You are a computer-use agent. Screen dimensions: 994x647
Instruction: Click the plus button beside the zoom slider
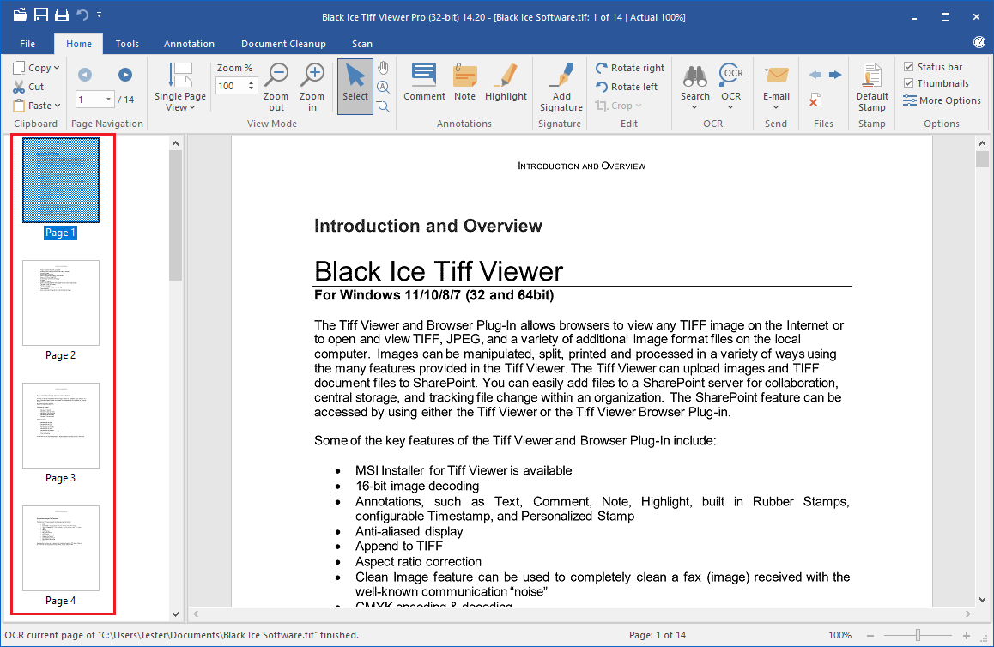pos(967,635)
